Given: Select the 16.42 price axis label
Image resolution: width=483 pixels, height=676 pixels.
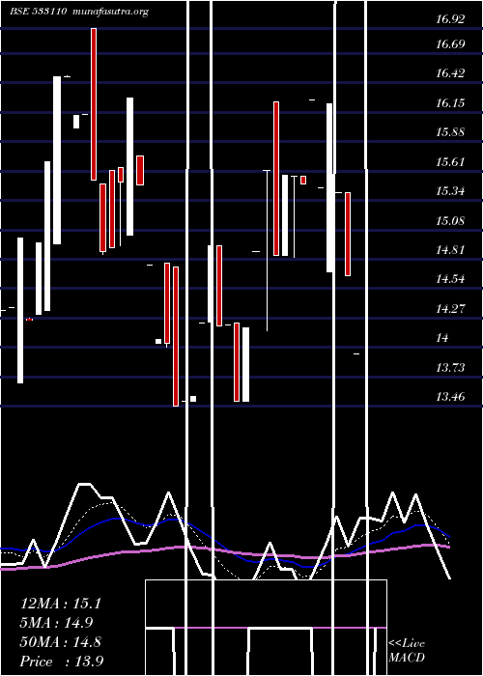Looking at the screenshot, I should [450, 72].
